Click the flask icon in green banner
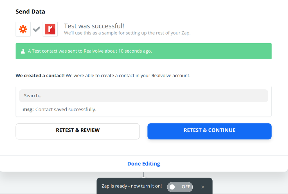The image size is (288, 194). pos(22,51)
